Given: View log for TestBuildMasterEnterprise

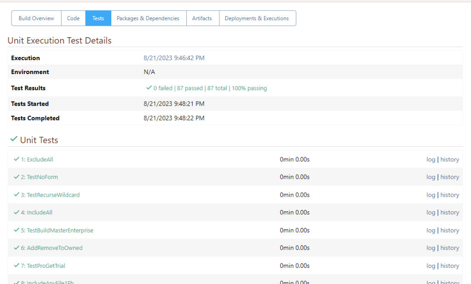Looking at the screenshot, I should [431, 230].
